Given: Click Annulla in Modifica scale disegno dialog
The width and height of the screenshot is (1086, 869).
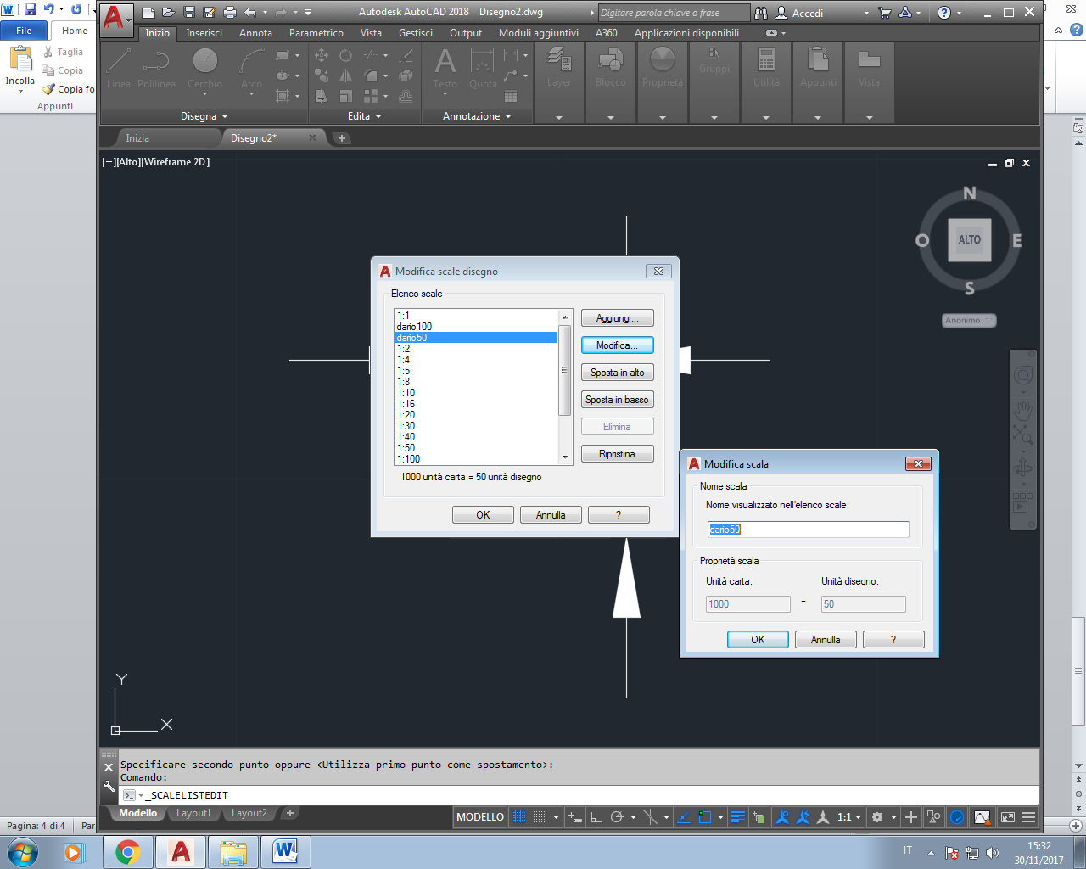Looking at the screenshot, I should [551, 515].
